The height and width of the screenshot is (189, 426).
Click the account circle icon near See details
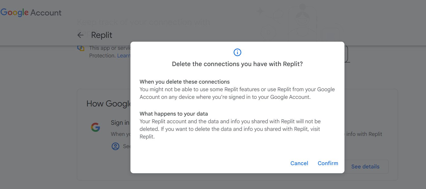(x=115, y=146)
